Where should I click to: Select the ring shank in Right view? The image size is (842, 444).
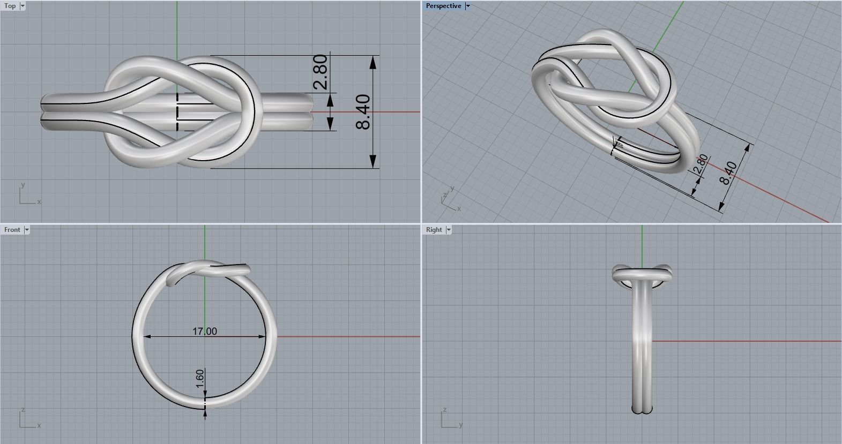[642, 348]
